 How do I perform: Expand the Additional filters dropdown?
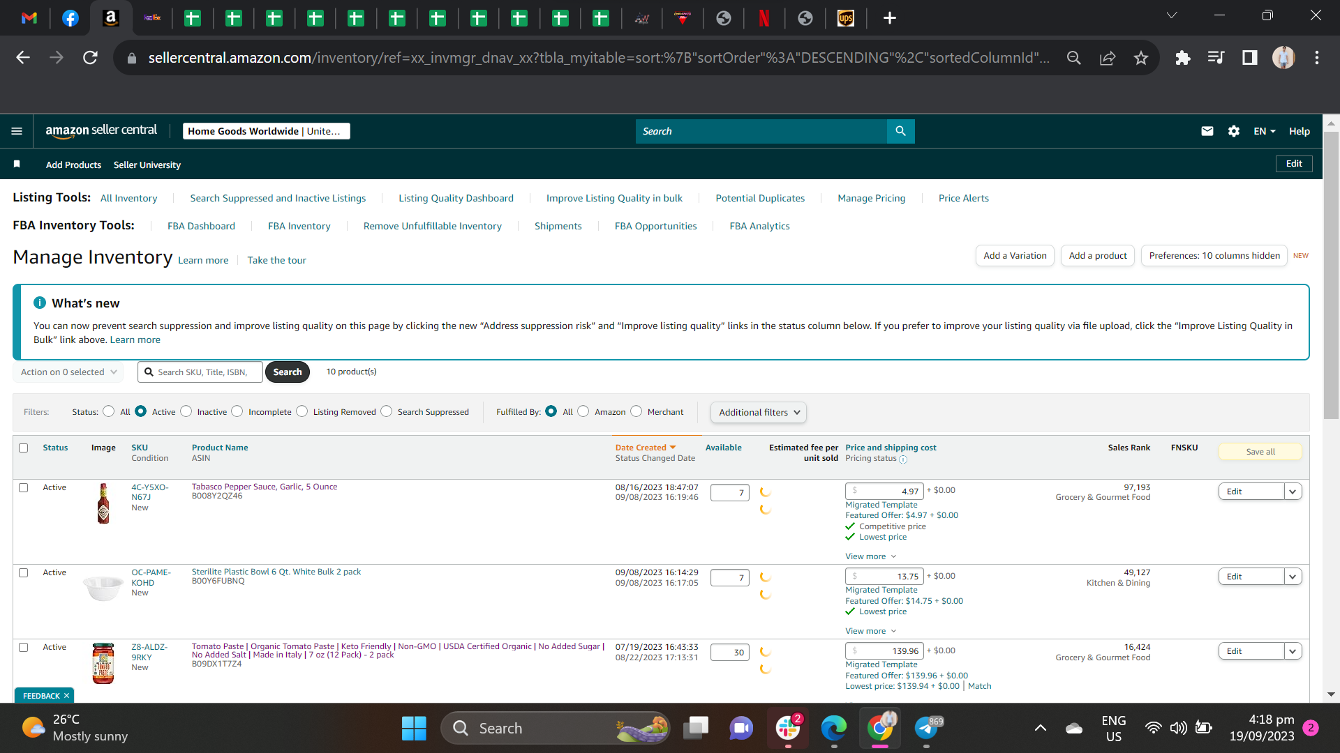tap(759, 412)
